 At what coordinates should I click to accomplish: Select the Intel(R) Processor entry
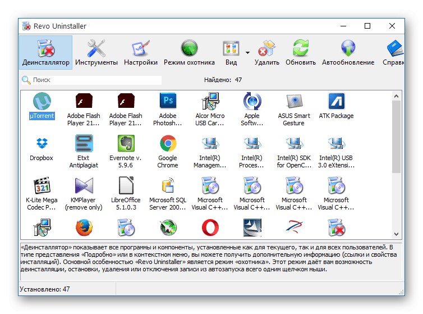tap(252, 152)
